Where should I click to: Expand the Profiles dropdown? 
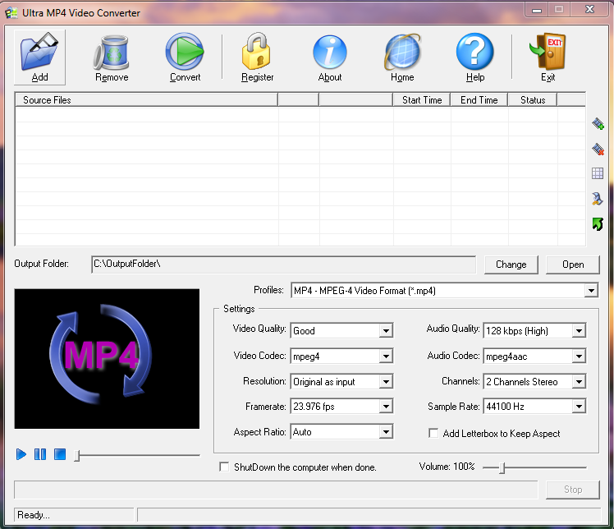click(x=591, y=291)
